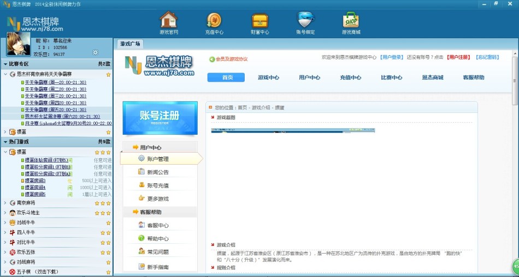Click the 账号注册 register banner button
519x277 pixels.
[x=159, y=117]
